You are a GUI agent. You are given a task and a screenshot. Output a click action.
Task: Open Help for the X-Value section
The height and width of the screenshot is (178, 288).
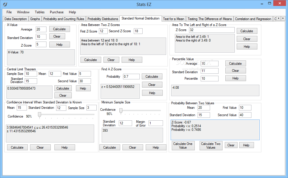click(60, 45)
